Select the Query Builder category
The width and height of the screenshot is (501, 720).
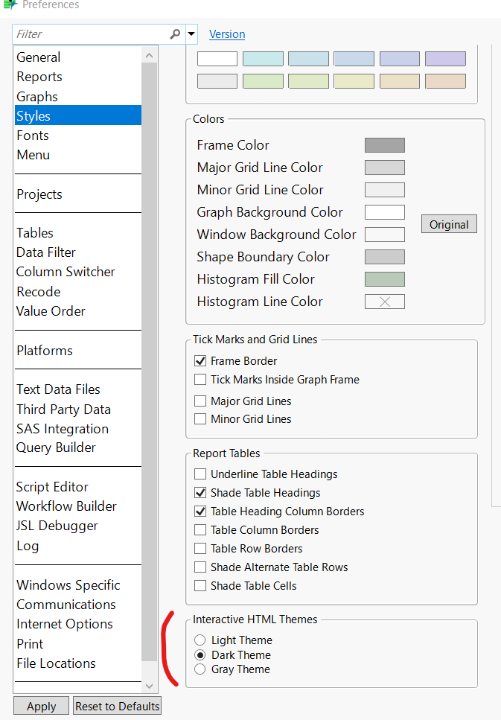[55, 447]
